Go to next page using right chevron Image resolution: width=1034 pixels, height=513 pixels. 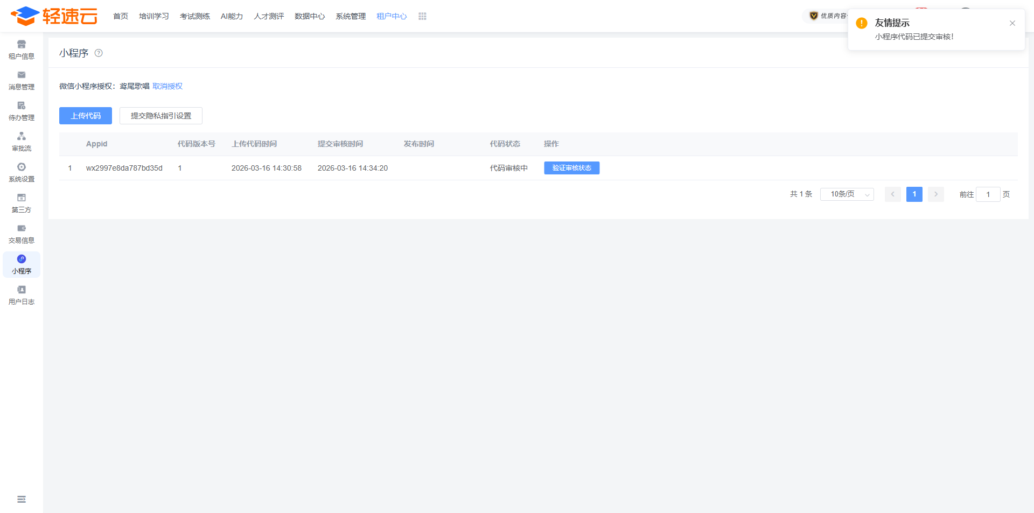[x=936, y=194]
